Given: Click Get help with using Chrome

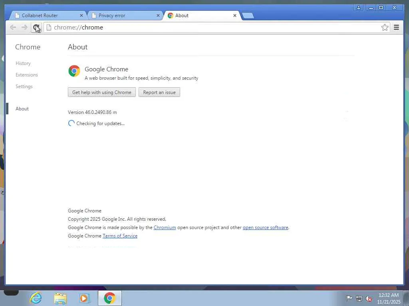Looking at the screenshot, I should 102,92.
